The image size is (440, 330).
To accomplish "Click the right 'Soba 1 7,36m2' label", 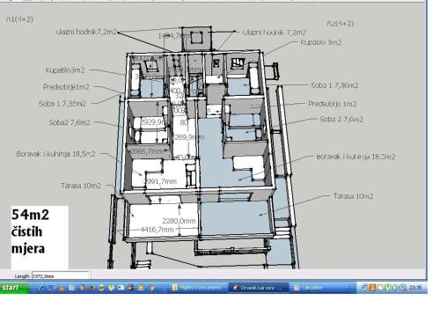I will click(334, 85).
